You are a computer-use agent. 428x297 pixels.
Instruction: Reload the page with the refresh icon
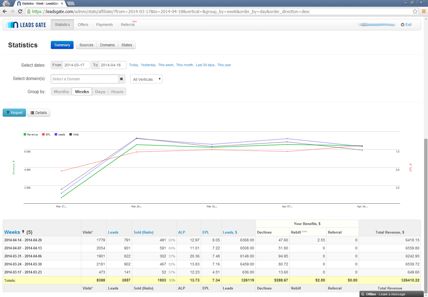coord(20,12)
